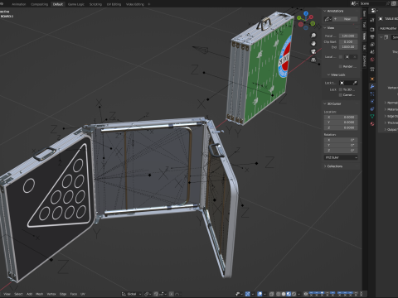Click the pan view hand icon
The image size is (398, 298).
[x=313, y=43]
